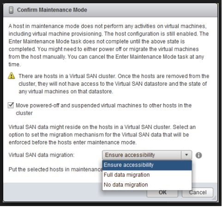This screenshot has height=207, width=222.
Task: Dismiss the dialog with Cancel
Action: 198,192
